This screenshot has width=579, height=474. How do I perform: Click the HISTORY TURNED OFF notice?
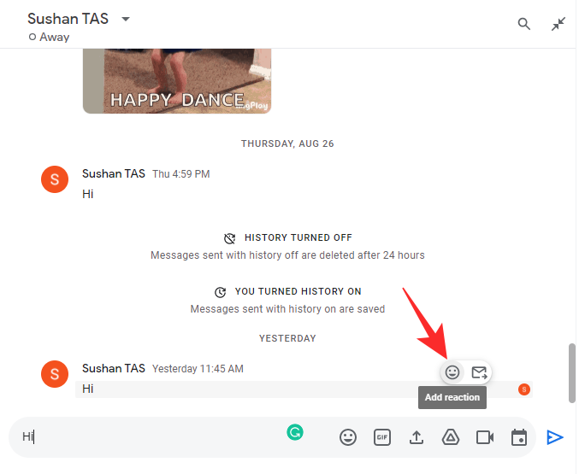click(x=298, y=237)
